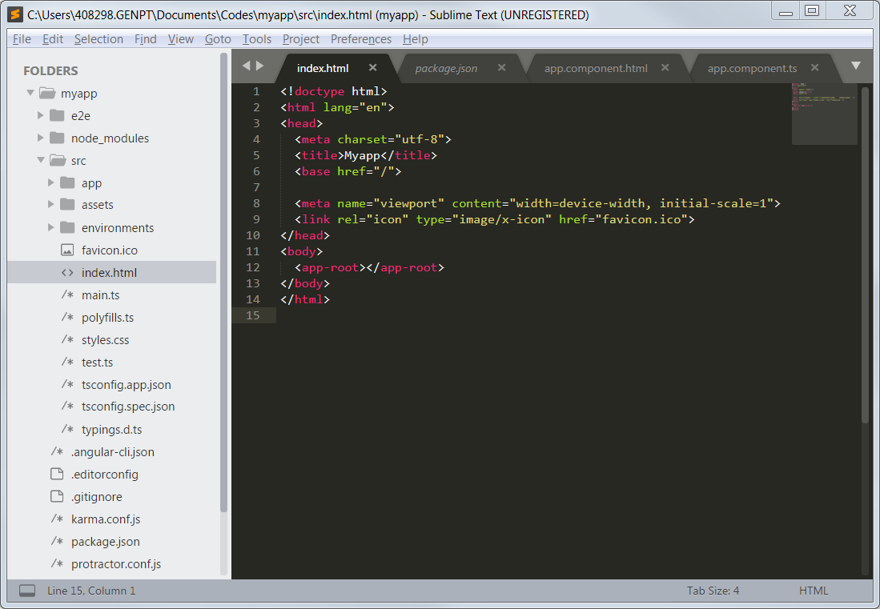This screenshot has width=880, height=609.
Task: Close the app.component.html tab
Action: click(665, 68)
